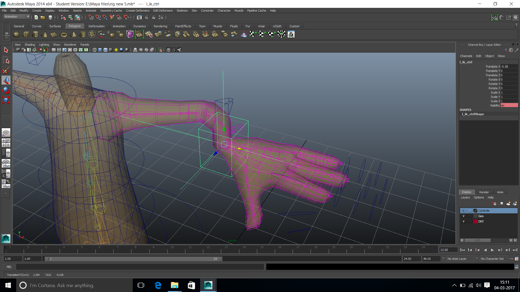Switch to the Polygons shelf tab

74,26
